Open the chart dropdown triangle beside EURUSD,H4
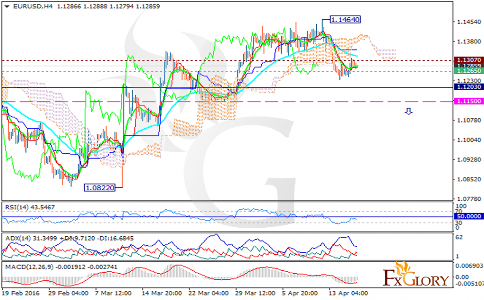This screenshot has width=484, height=300. coord(7,7)
